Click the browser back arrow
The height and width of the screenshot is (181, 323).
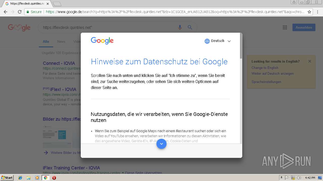[5, 12]
